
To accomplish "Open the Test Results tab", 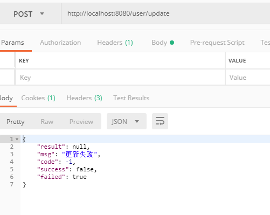I will [131, 98].
